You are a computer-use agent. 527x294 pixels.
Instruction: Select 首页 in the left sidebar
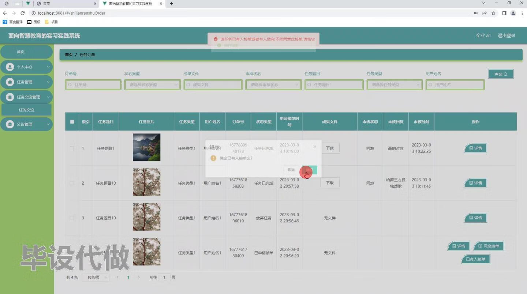26,52
